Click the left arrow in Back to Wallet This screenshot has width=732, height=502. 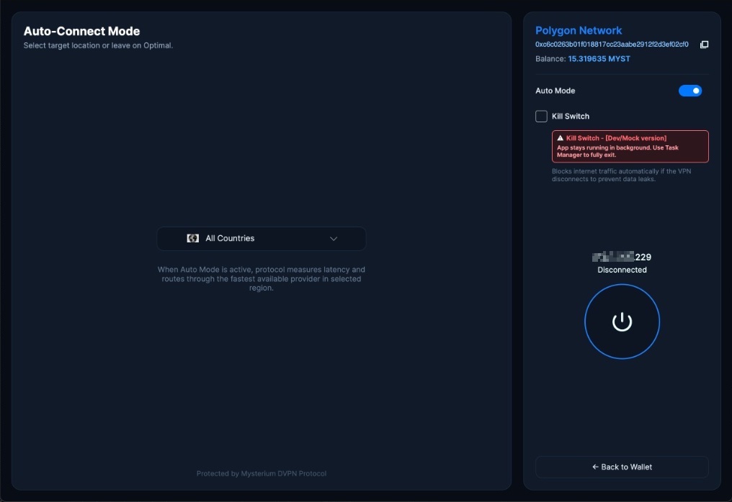595,467
